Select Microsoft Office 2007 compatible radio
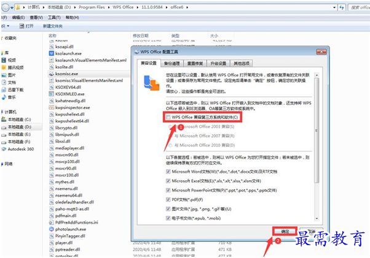 [x=170, y=136]
